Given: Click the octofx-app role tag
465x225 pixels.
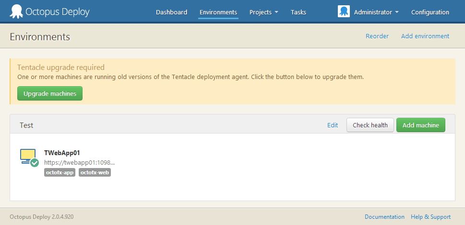Looking at the screenshot, I should [60, 172].
